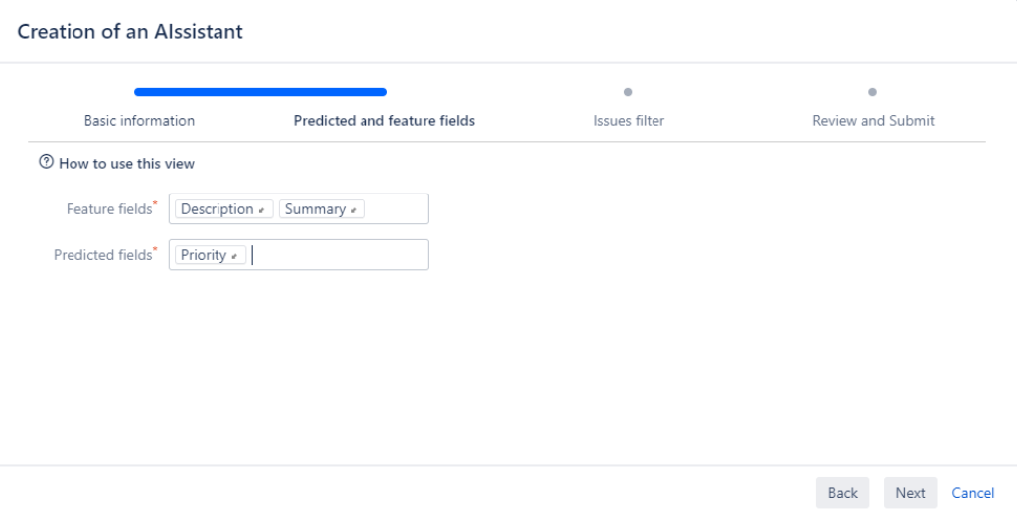This screenshot has width=1017, height=516.
Task: Click the Issues filter step dot
Action: click(628, 92)
